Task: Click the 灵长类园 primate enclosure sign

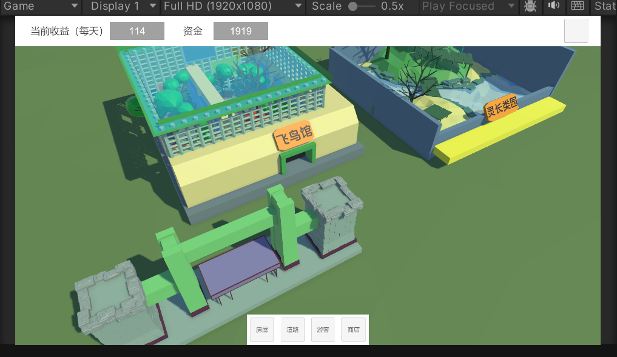Action: coord(502,107)
